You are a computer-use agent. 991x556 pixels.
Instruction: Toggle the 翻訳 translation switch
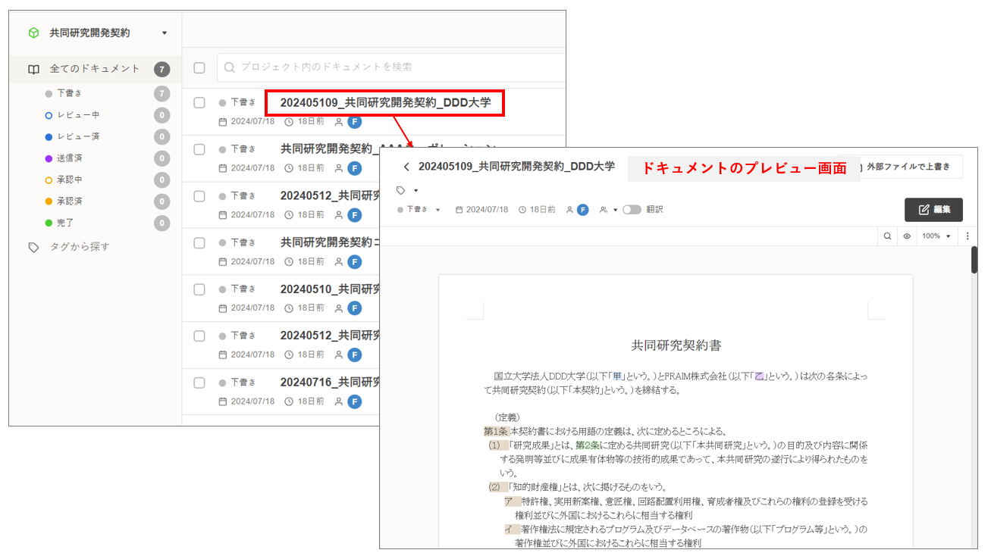[632, 210]
